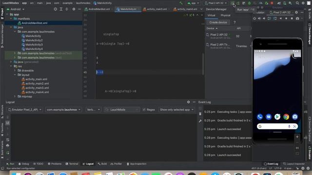Image resolution: width=312 pixels, height=175 pixels.
Task: Click the green Debug bug icon in toolbar
Action: (249, 3)
